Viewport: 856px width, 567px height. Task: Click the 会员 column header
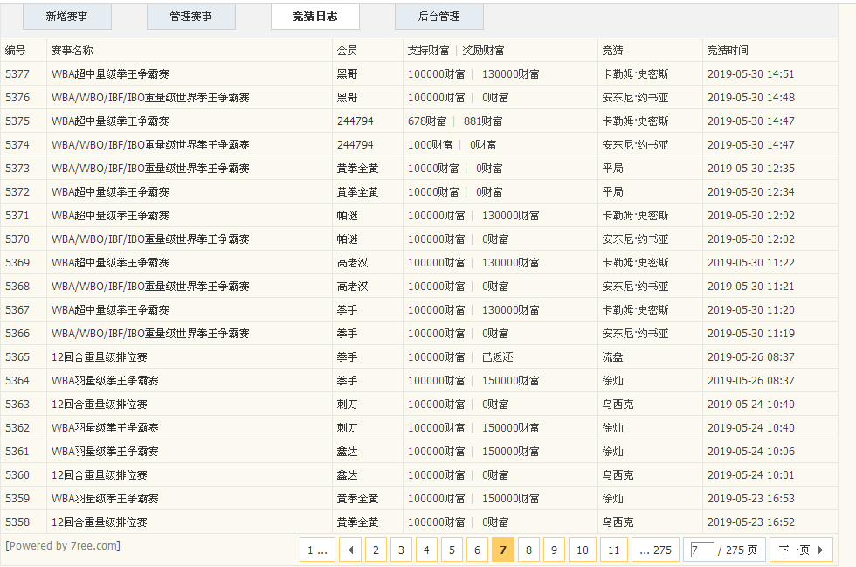tap(348, 51)
